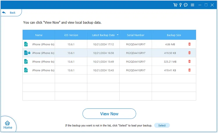The image size is (218, 133).
Task: Click the Serial Number column header
Action: click(x=135, y=35)
